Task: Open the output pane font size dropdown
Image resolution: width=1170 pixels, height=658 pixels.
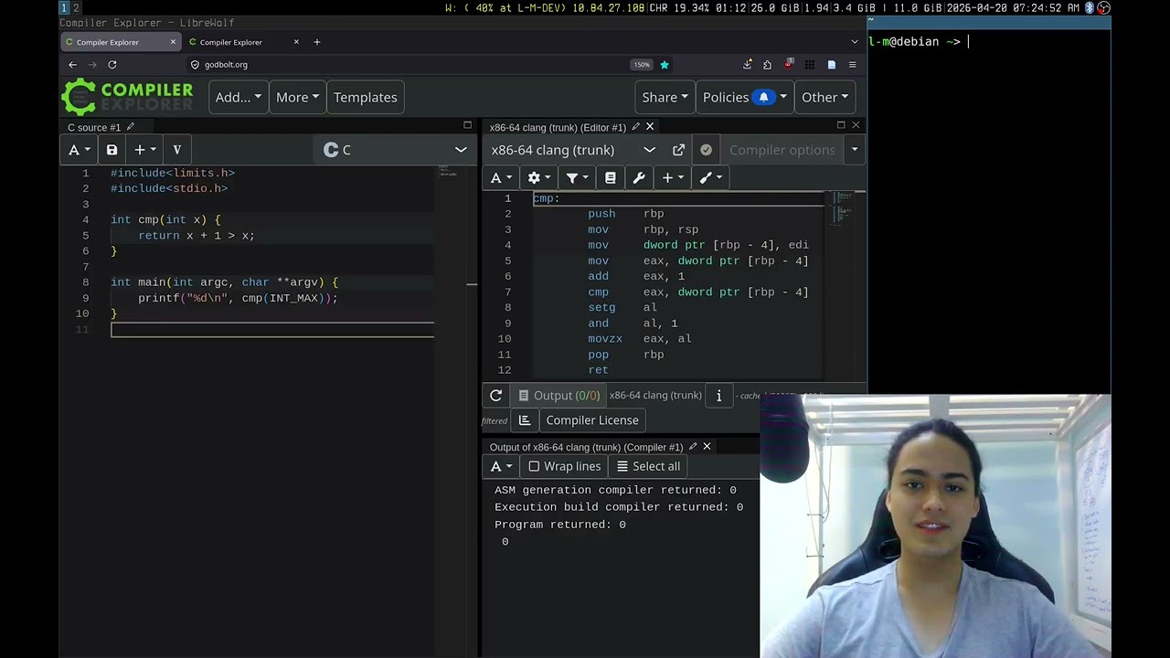Action: [x=502, y=466]
